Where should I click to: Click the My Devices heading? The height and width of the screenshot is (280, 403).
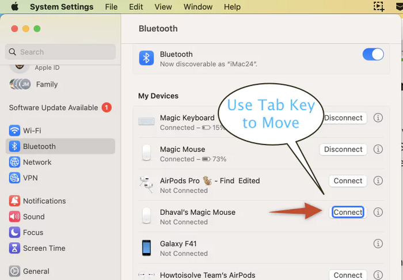[158, 96]
